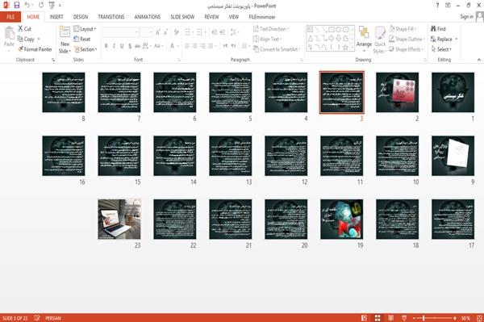Image resolution: width=484 pixels, height=322 pixels.
Task: Click the Paste clipboard icon
Action: pos(9,33)
